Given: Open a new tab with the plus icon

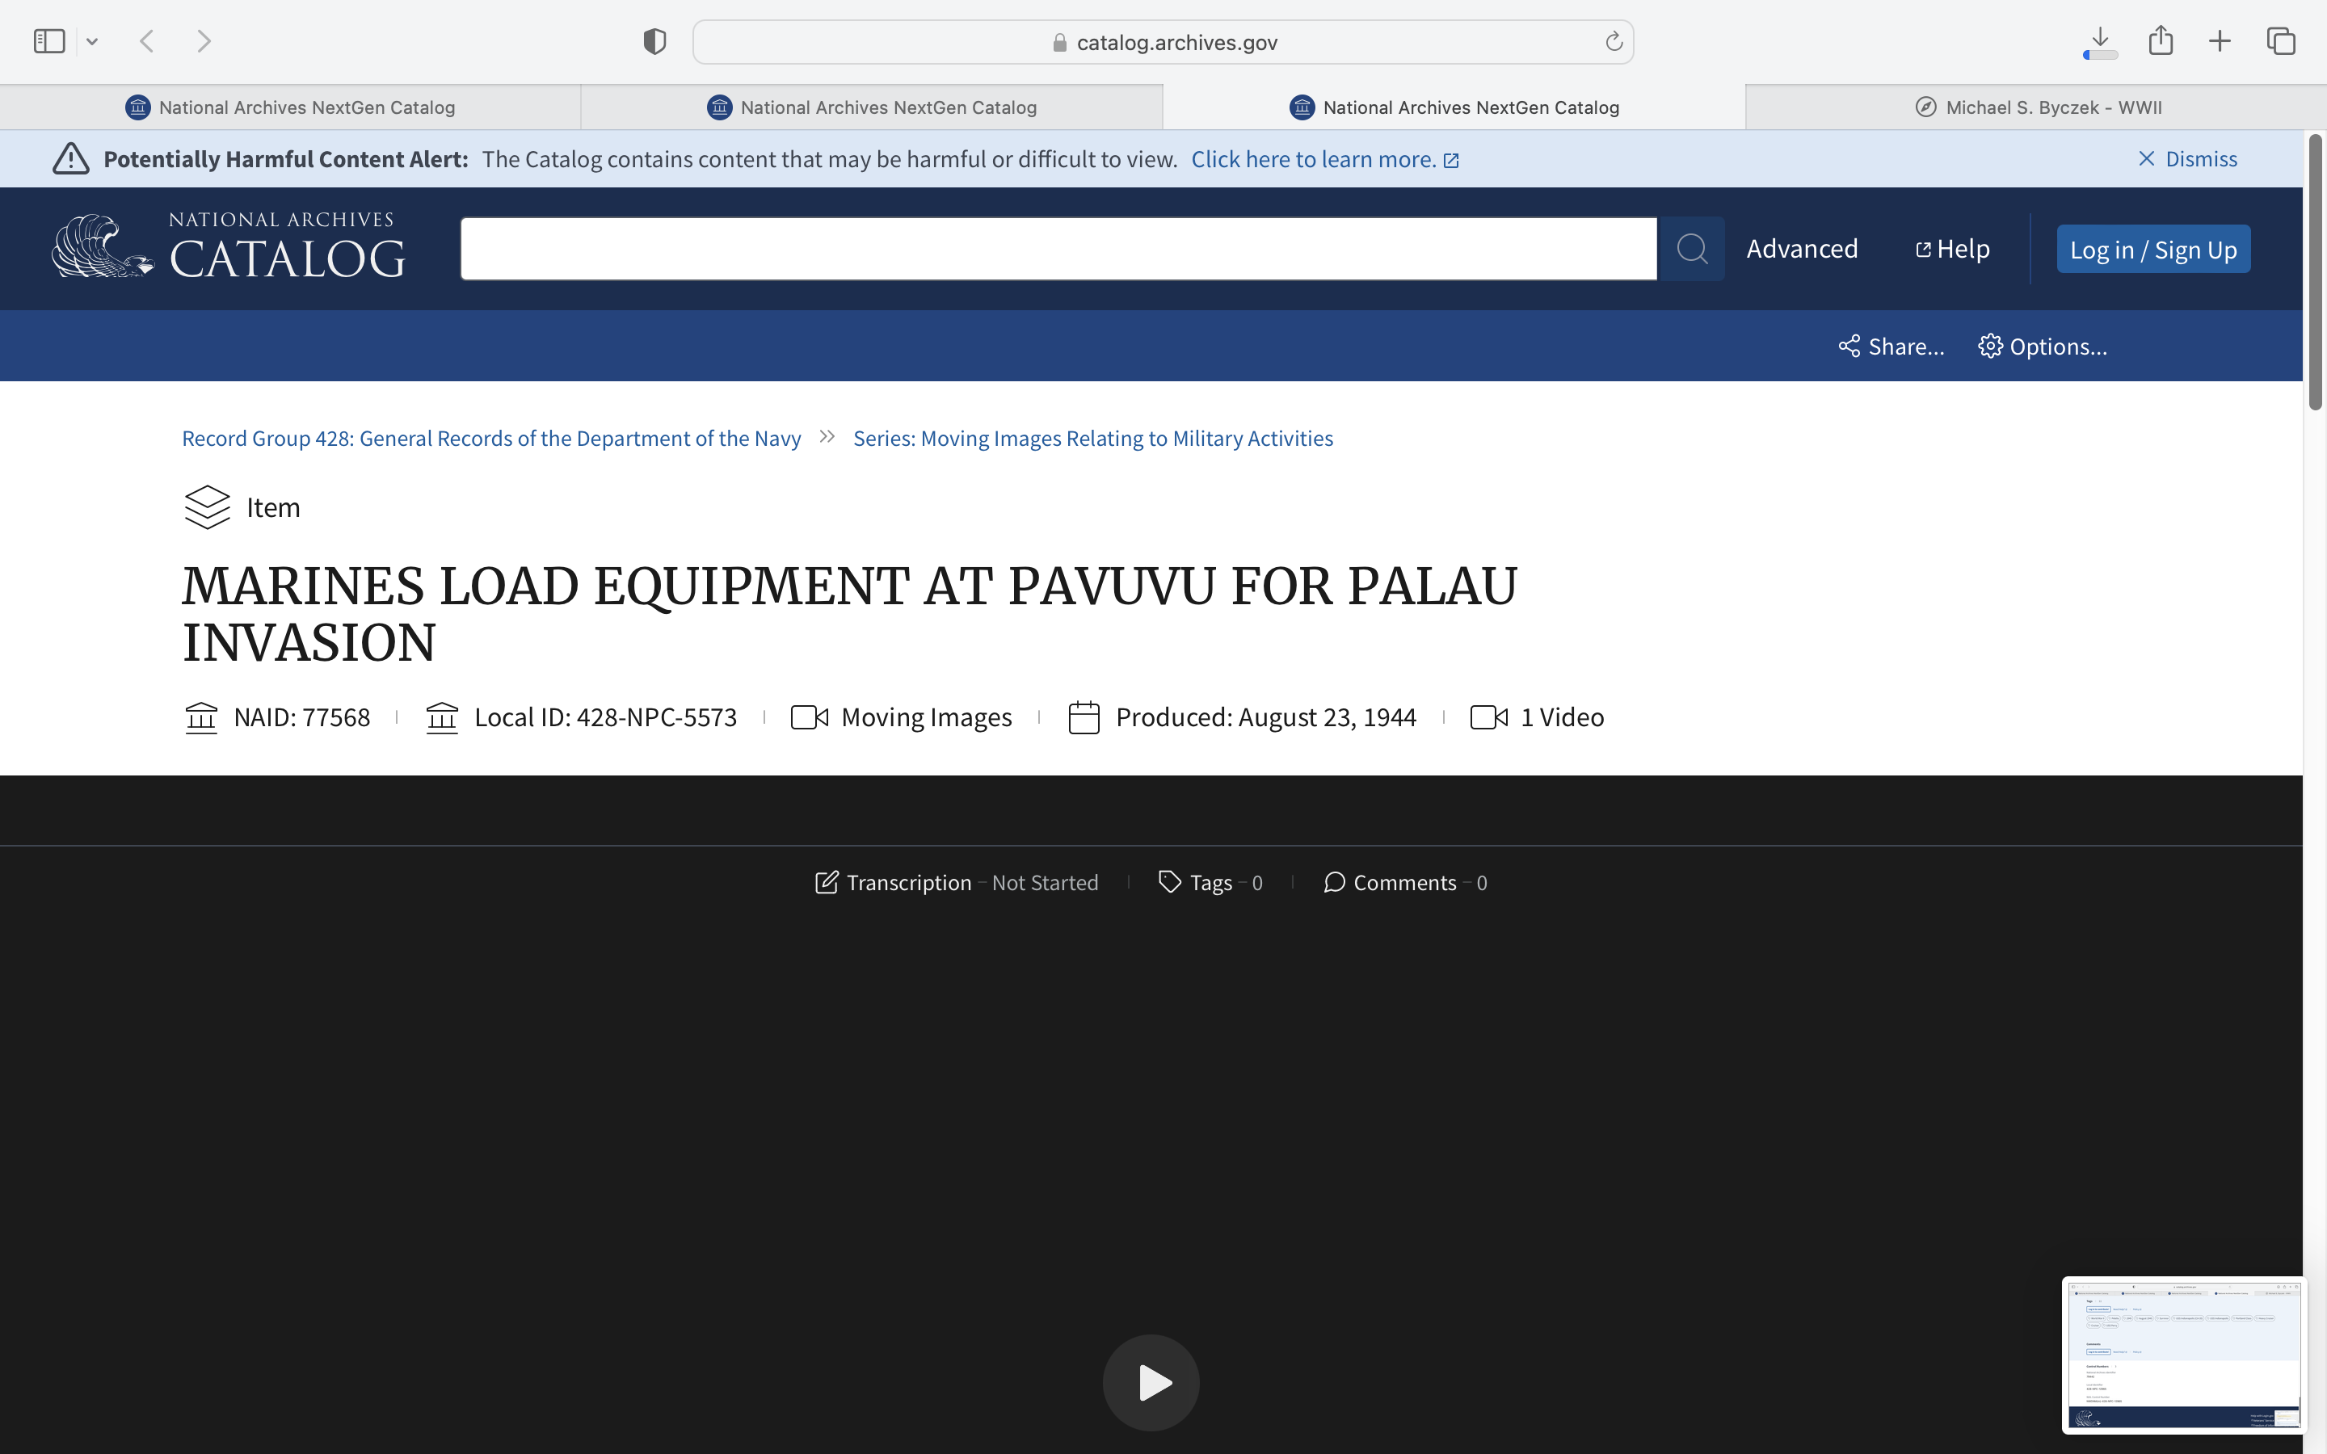Looking at the screenshot, I should pyautogui.click(x=2220, y=41).
